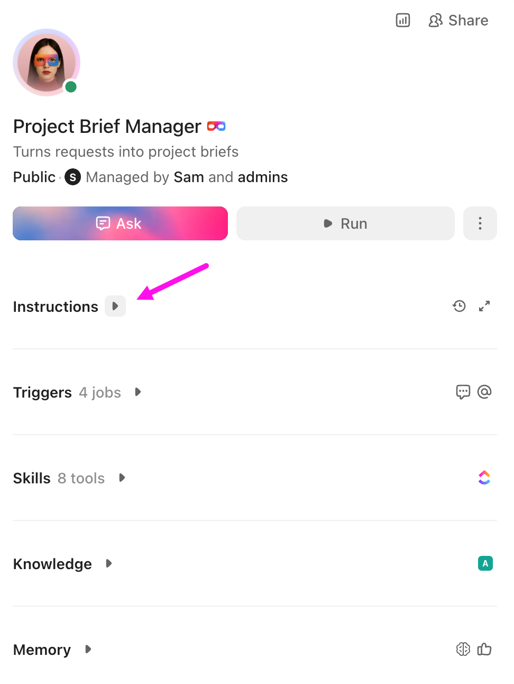This screenshot has width=514, height=684.
Task: Expand Skills to view 8 tools
Action: pyautogui.click(x=122, y=477)
